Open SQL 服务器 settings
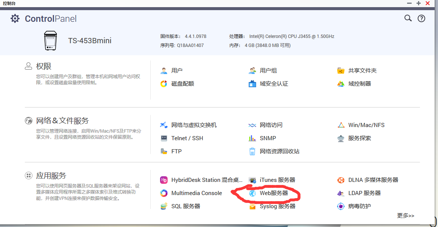This screenshot has width=438, height=227. point(186,206)
